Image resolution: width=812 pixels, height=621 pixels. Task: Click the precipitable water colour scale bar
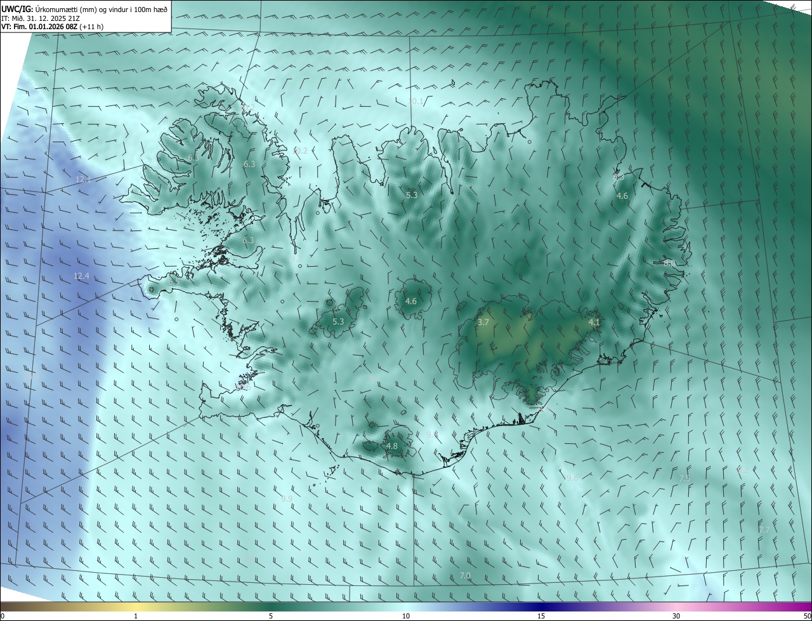click(x=406, y=606)
